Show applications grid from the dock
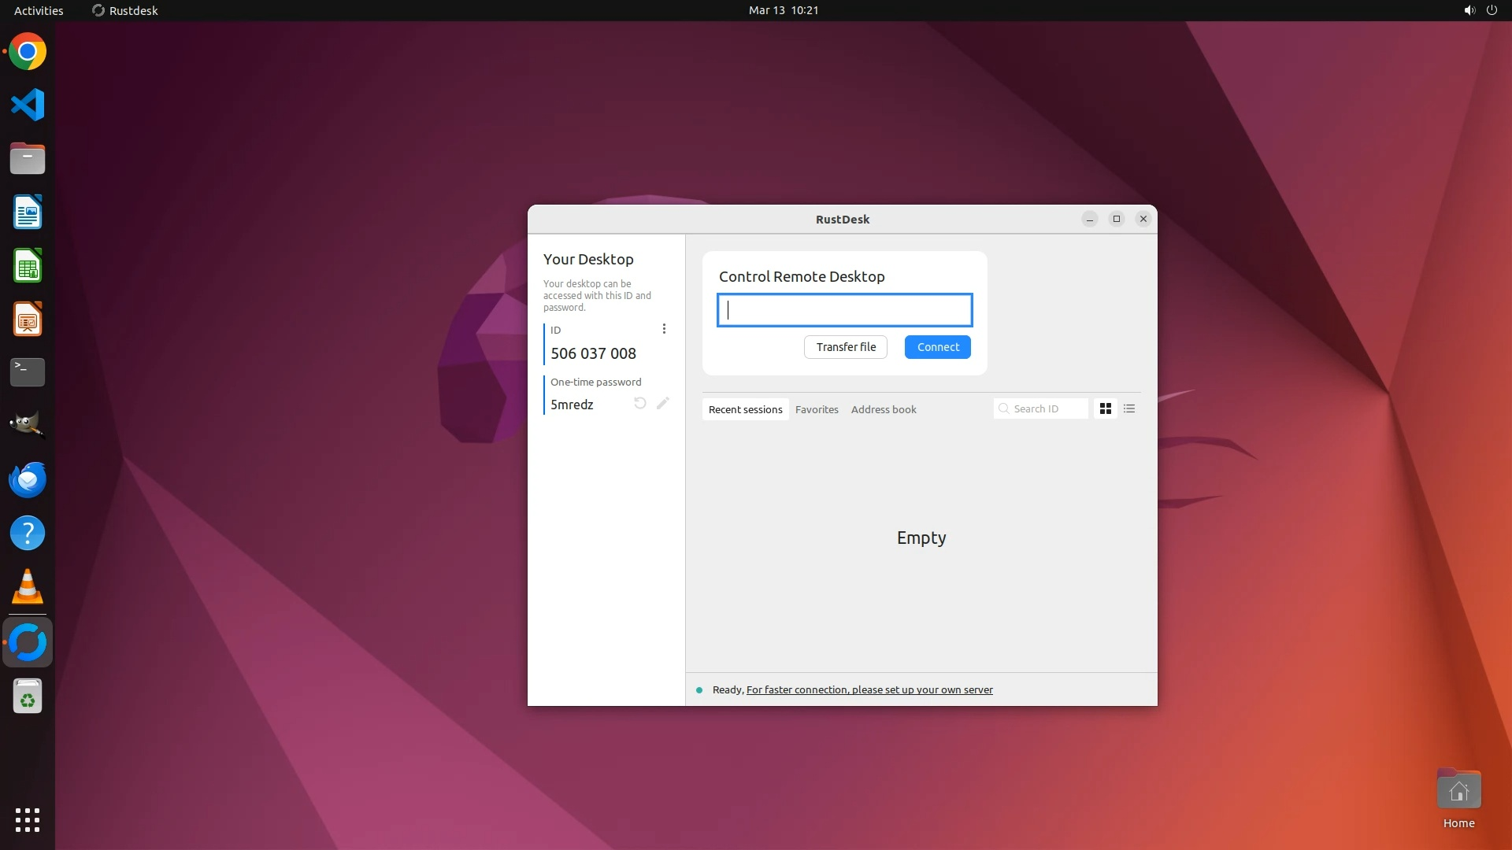Viewport: 1512px width, 850px height. tap(28, 819)
